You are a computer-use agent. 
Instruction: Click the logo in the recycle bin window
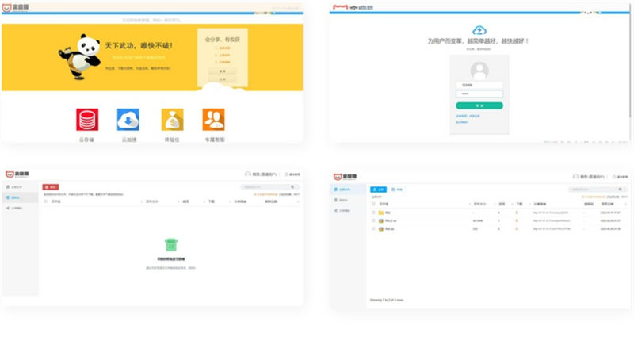pos(17,174)
